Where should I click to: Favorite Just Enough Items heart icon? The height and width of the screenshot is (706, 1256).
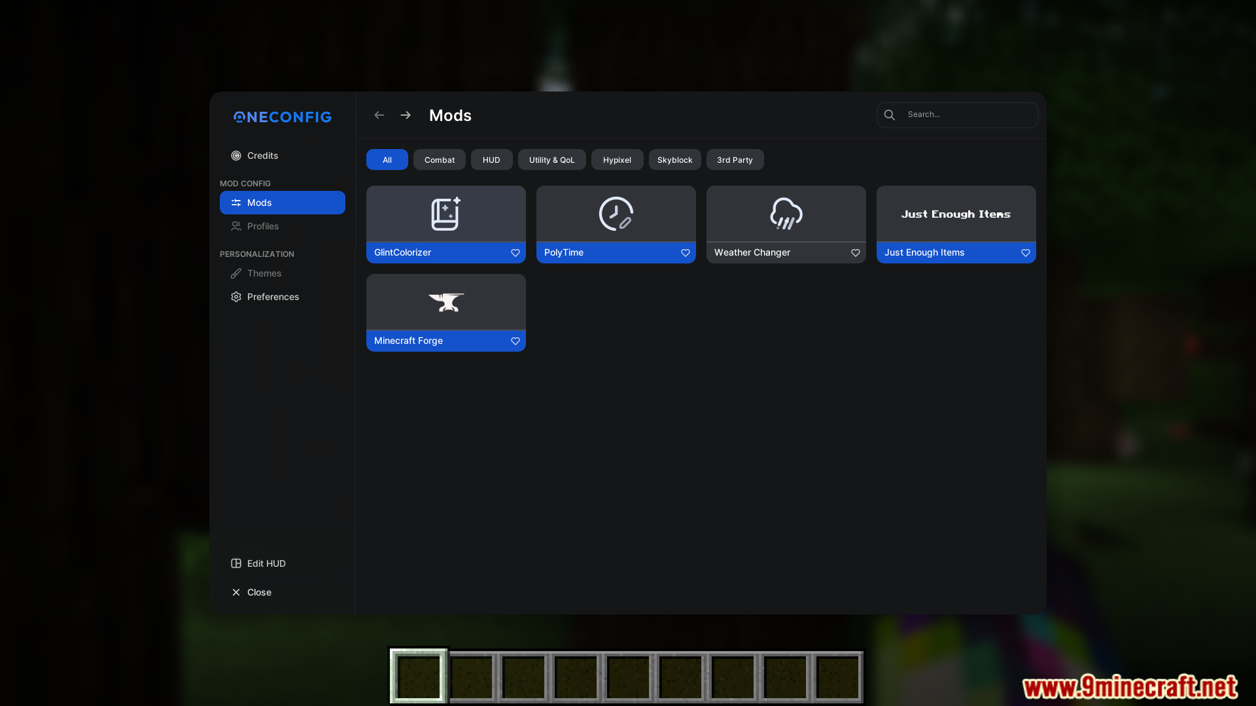[x=1026, y=253]
